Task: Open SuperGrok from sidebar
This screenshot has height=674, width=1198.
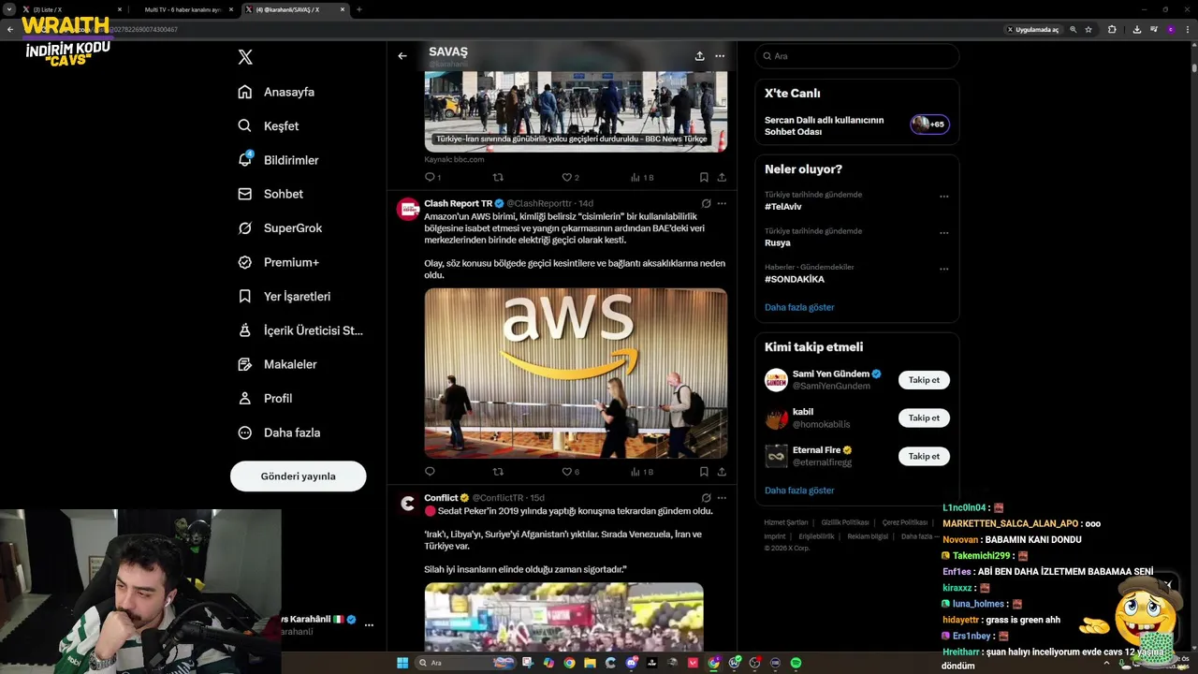Action: coord(280,227)
